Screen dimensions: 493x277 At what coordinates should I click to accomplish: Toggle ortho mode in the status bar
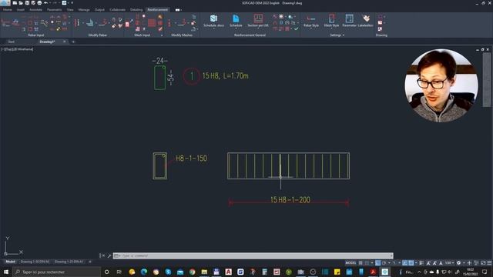[x=378, y=263]
